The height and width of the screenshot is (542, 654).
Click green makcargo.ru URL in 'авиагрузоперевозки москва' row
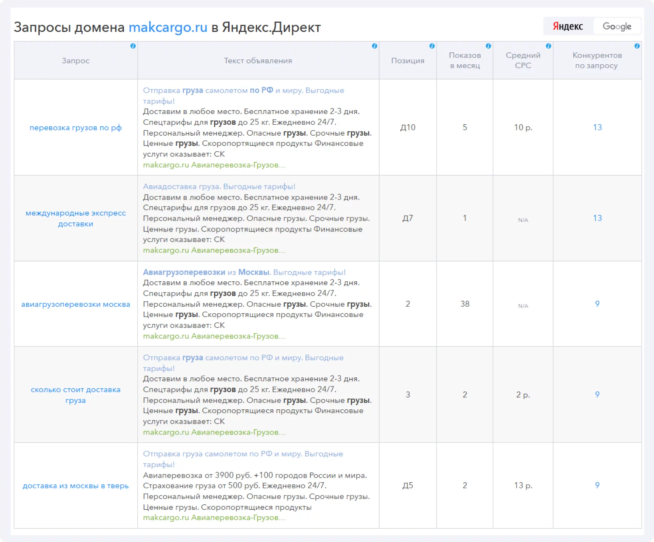[214, 336]
